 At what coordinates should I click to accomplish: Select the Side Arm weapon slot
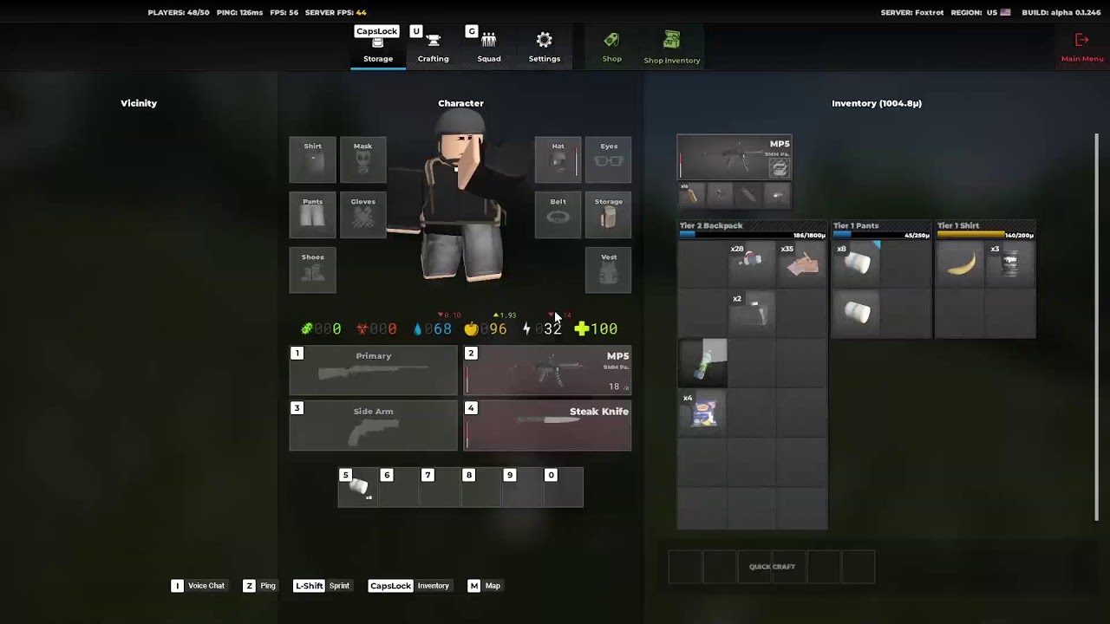pyautogui.click(x=373, y=426)
